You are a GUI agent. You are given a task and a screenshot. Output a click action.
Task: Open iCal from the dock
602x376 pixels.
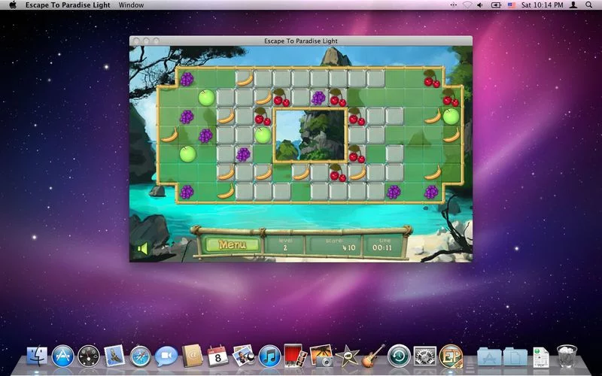pyautogui.click(x=217, y=356)
